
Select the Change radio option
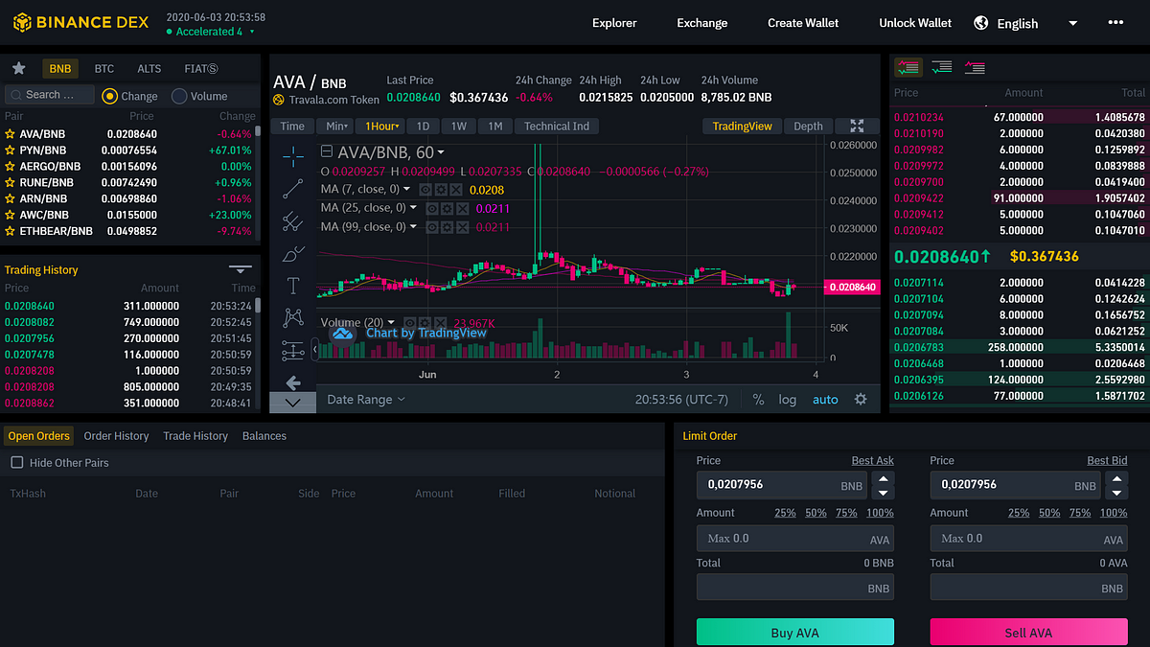pos(110,96)
